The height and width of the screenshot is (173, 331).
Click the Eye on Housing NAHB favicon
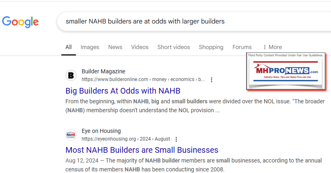71,135
